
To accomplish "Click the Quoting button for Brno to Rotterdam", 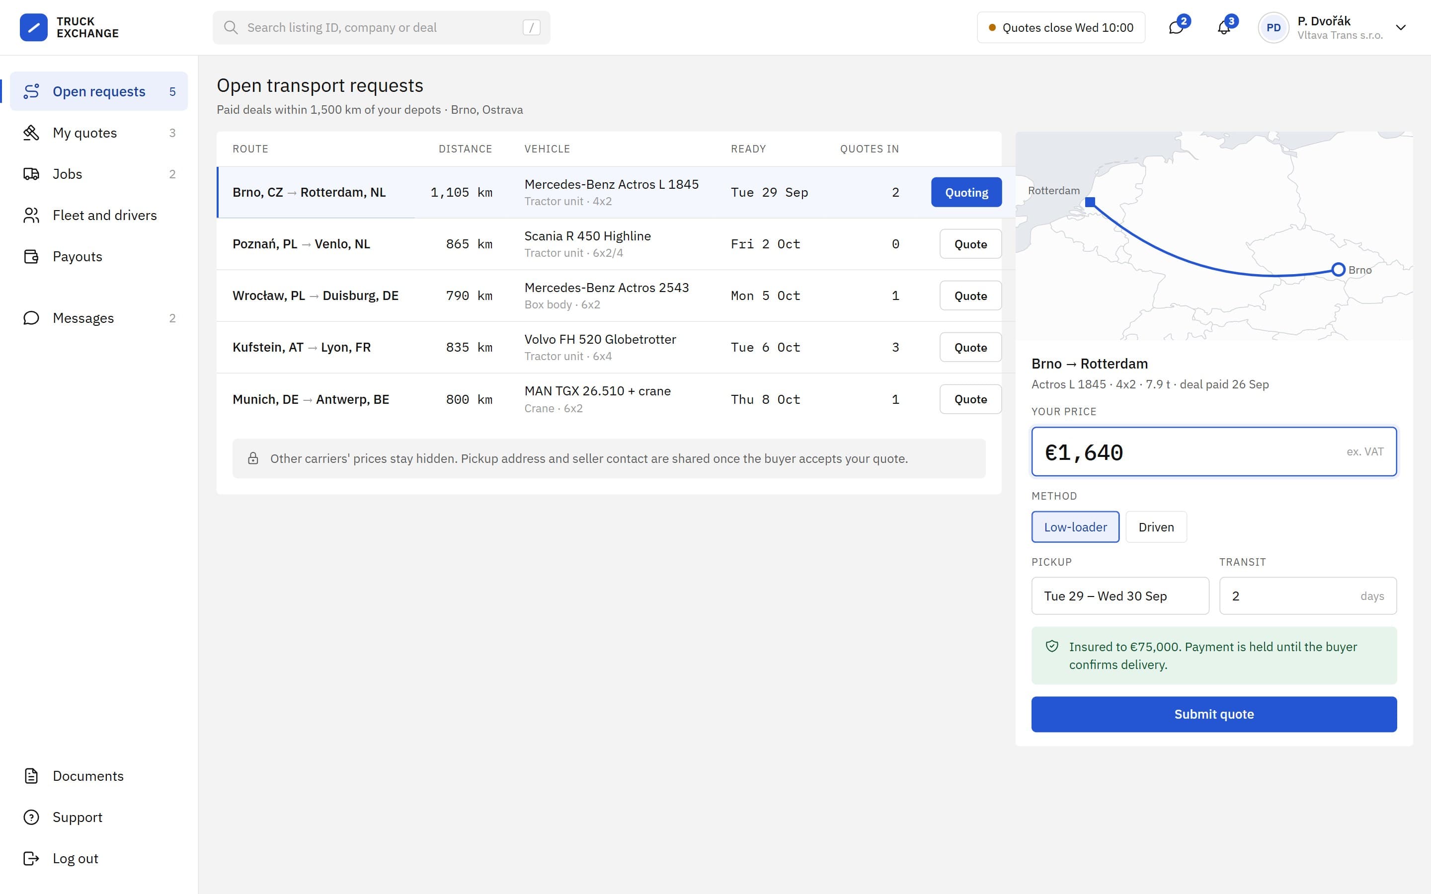I will [x=966, y=192].
